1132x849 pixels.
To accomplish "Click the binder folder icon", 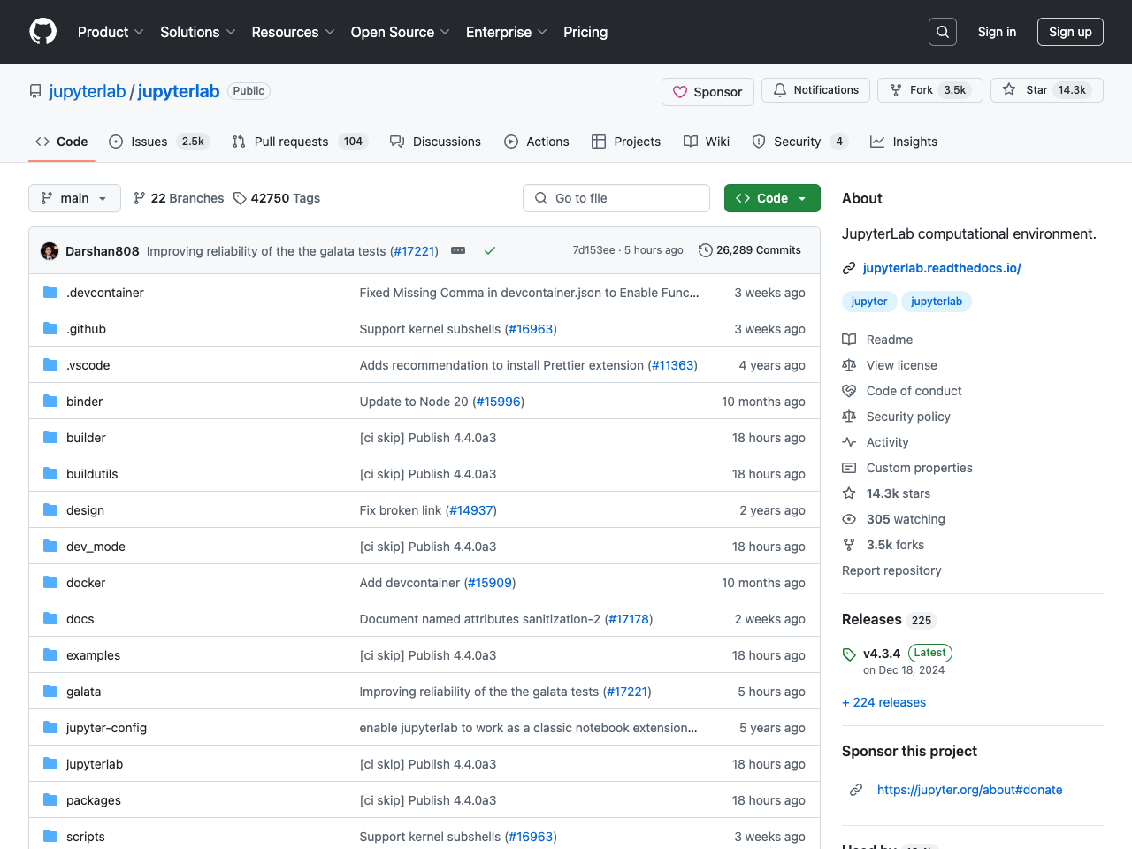I will pyautogui.click(x=50, y=401).
